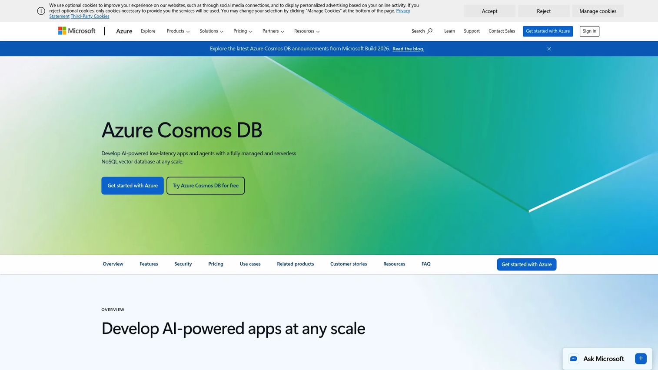Select the Features tab
This screenshot has width=658, height=370.
point(149,264)
